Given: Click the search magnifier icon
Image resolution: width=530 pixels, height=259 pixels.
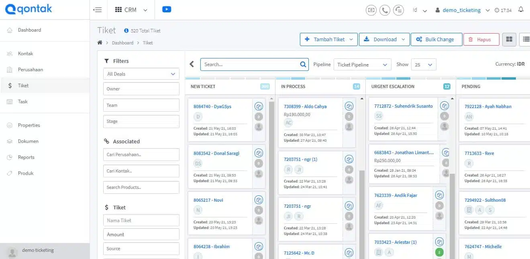Looking at the screenshot, I should point(303,64).
